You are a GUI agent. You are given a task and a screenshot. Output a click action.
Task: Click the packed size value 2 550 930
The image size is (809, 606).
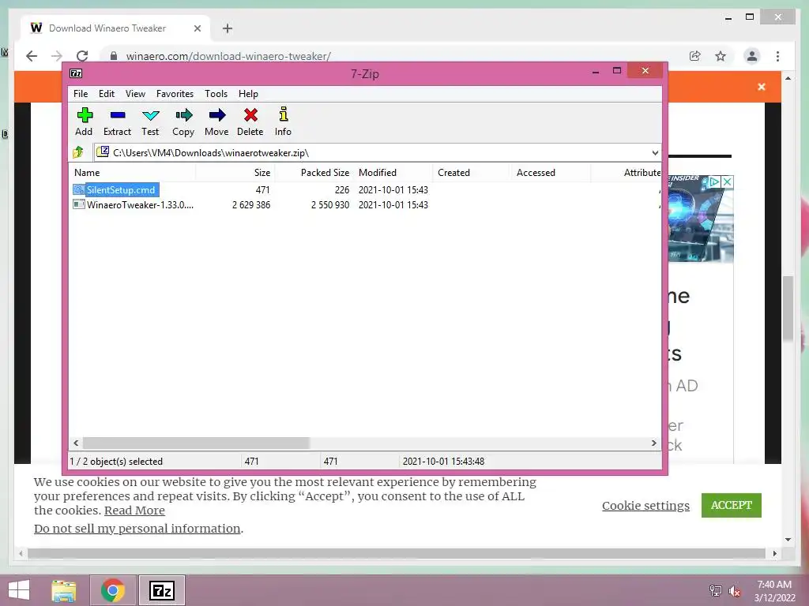point(329,204)
